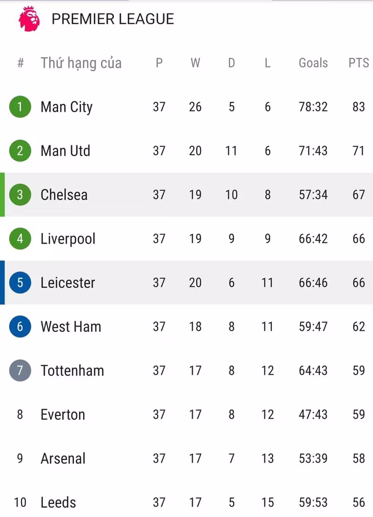Select Leeds' points value 56
373x517 pixels.
pos(358,502)
